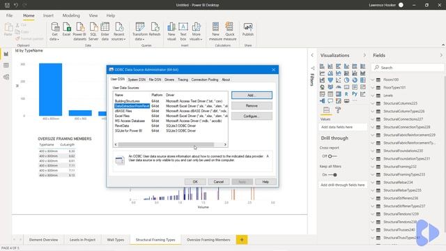Switch to Drivers tab in ODBC dialog
446x251 pixels.
coord(169,79)
